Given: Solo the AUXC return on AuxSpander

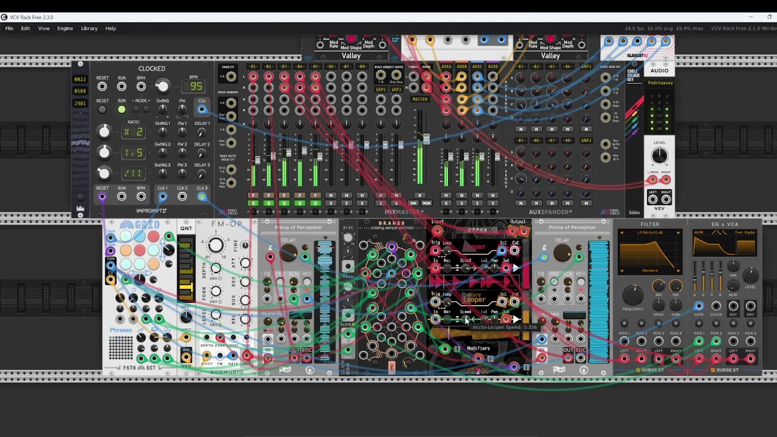Looking at the screenshot, I should coord(477,203).
